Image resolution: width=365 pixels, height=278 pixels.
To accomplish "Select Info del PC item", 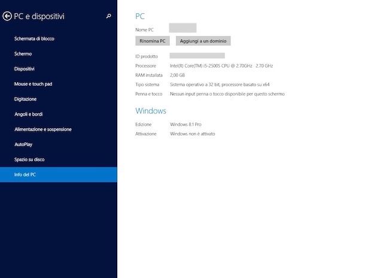I will (59, 174).
